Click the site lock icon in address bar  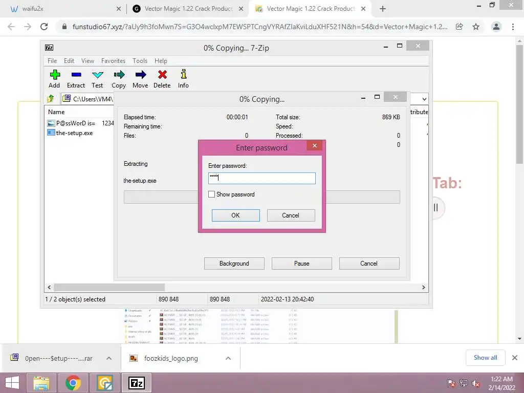pos(64,27)
